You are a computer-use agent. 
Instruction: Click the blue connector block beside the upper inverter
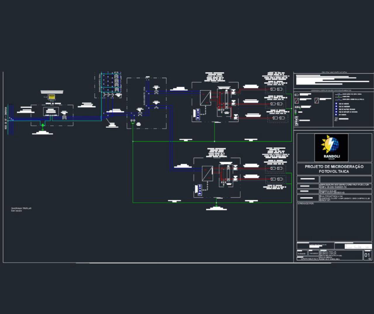tap(198, 114)
